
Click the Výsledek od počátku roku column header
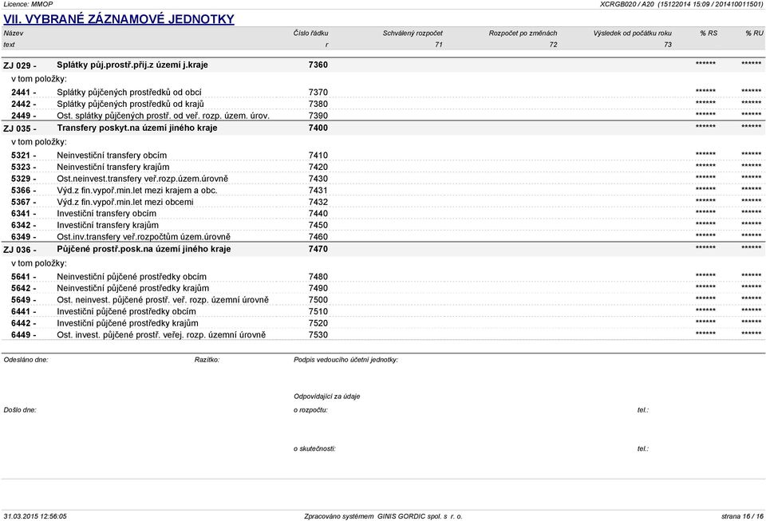click(632, 34)
